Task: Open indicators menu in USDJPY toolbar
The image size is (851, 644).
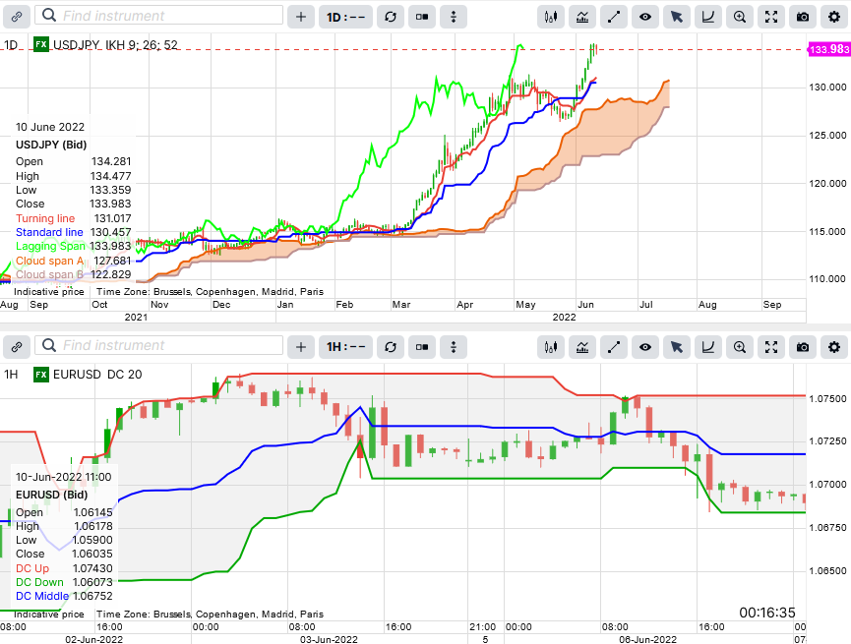Action: pyautogui.click(x=582, y=17)
